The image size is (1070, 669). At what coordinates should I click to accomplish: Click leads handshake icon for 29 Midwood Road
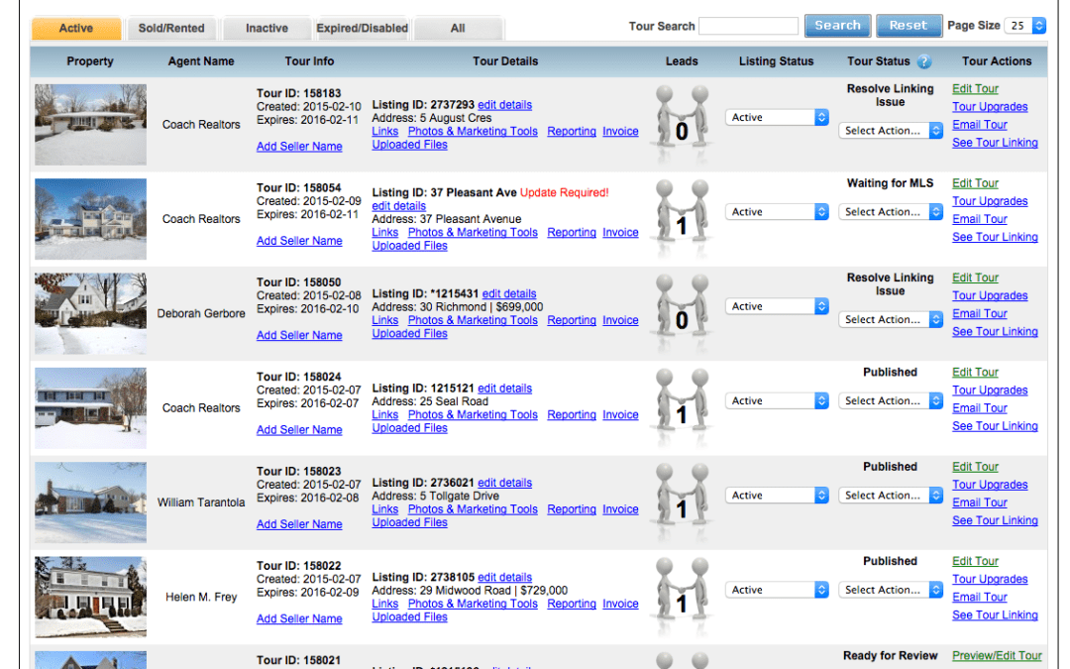681,594
